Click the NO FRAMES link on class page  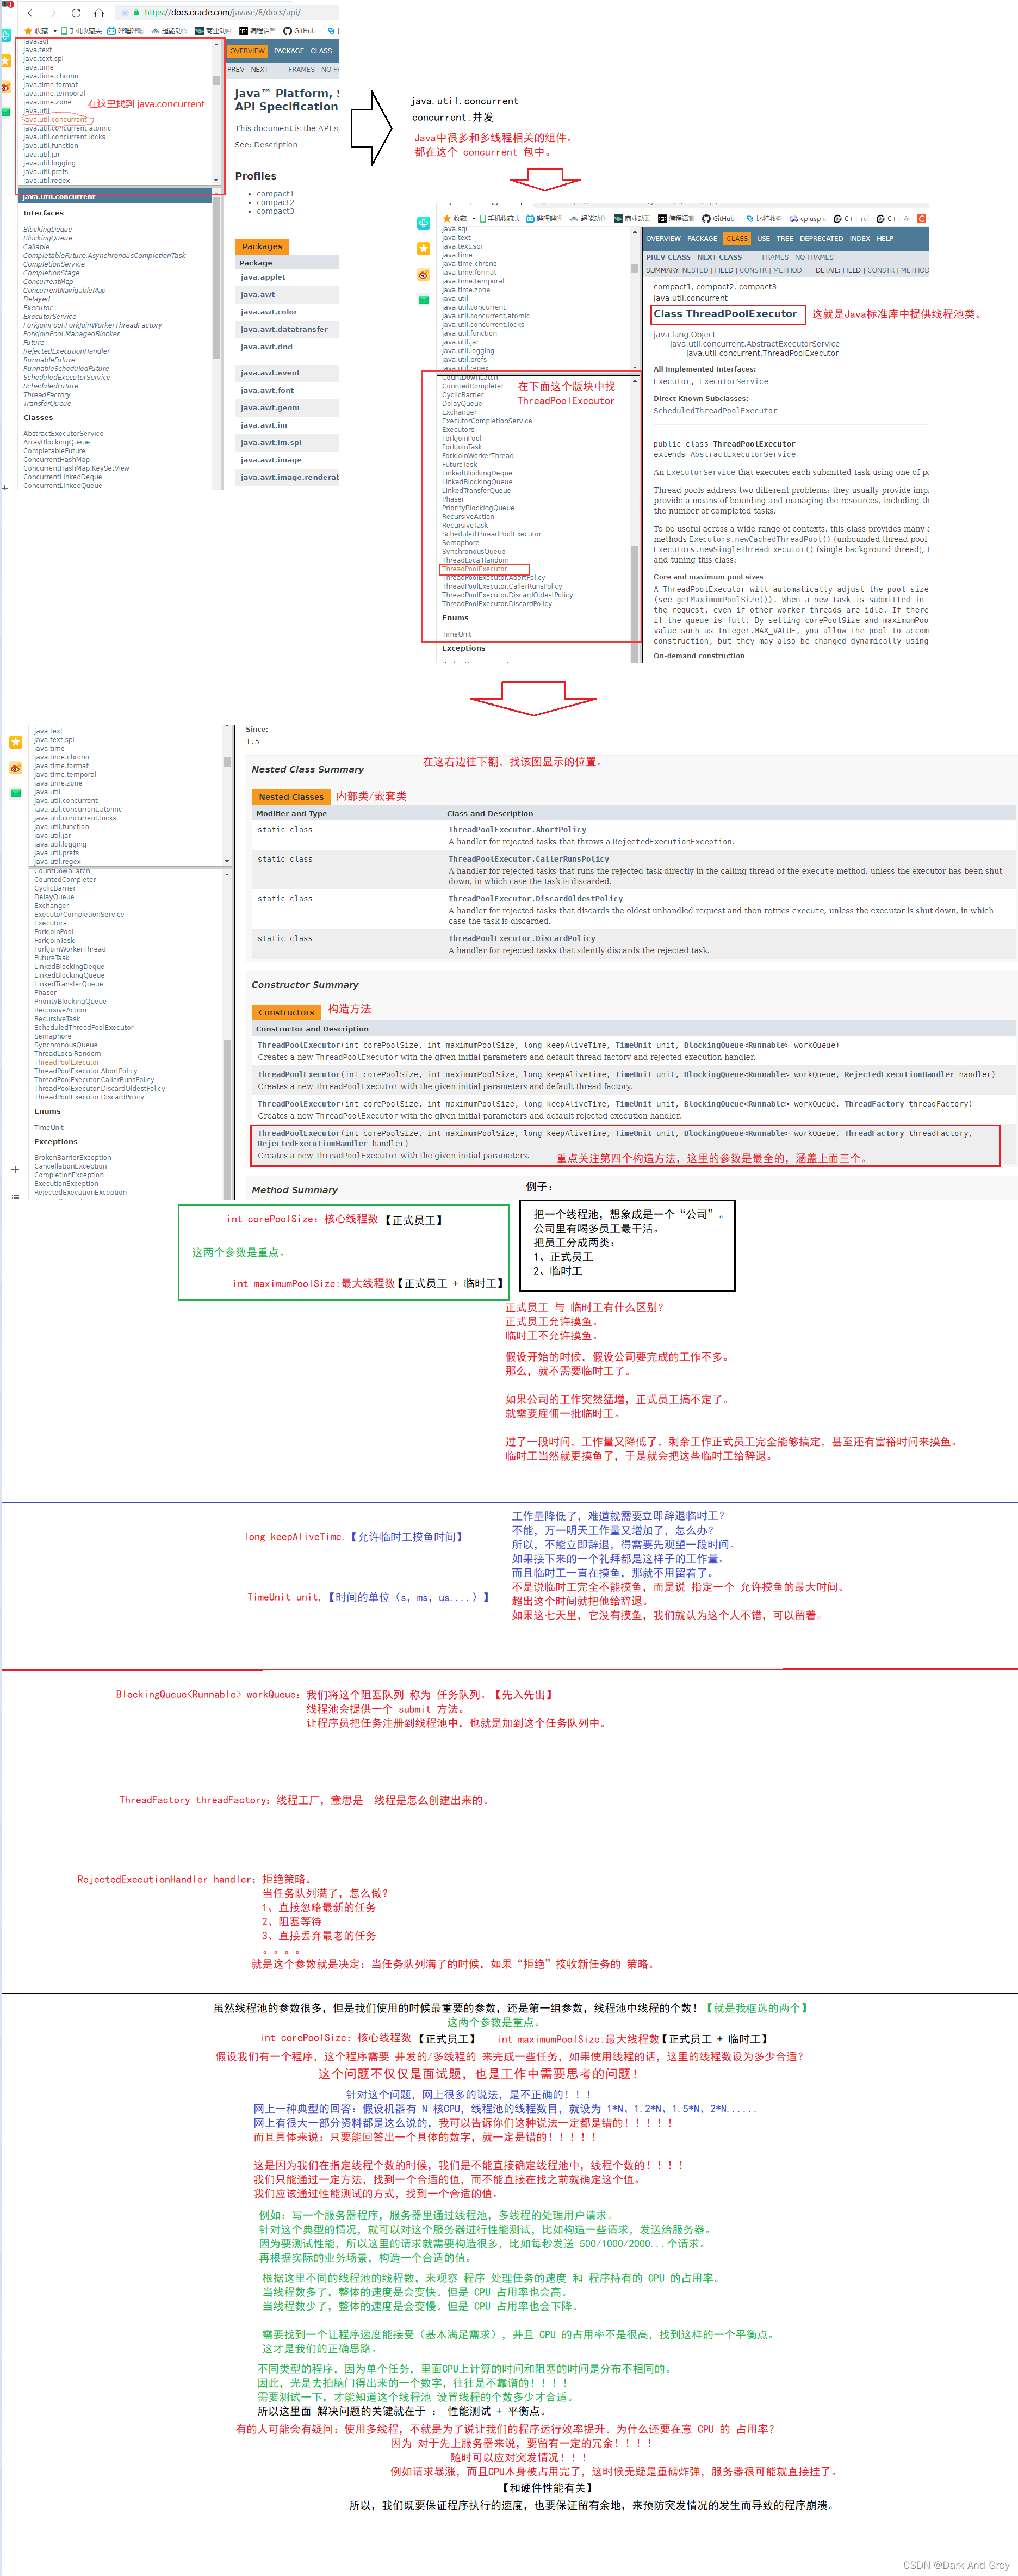[x=814, y=257]
